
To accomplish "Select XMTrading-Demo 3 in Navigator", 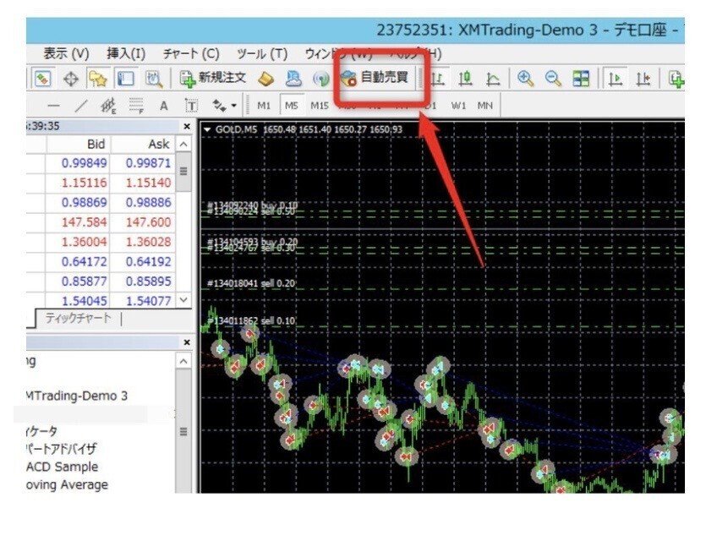I will pyautogui.click(x=77, y=396).
